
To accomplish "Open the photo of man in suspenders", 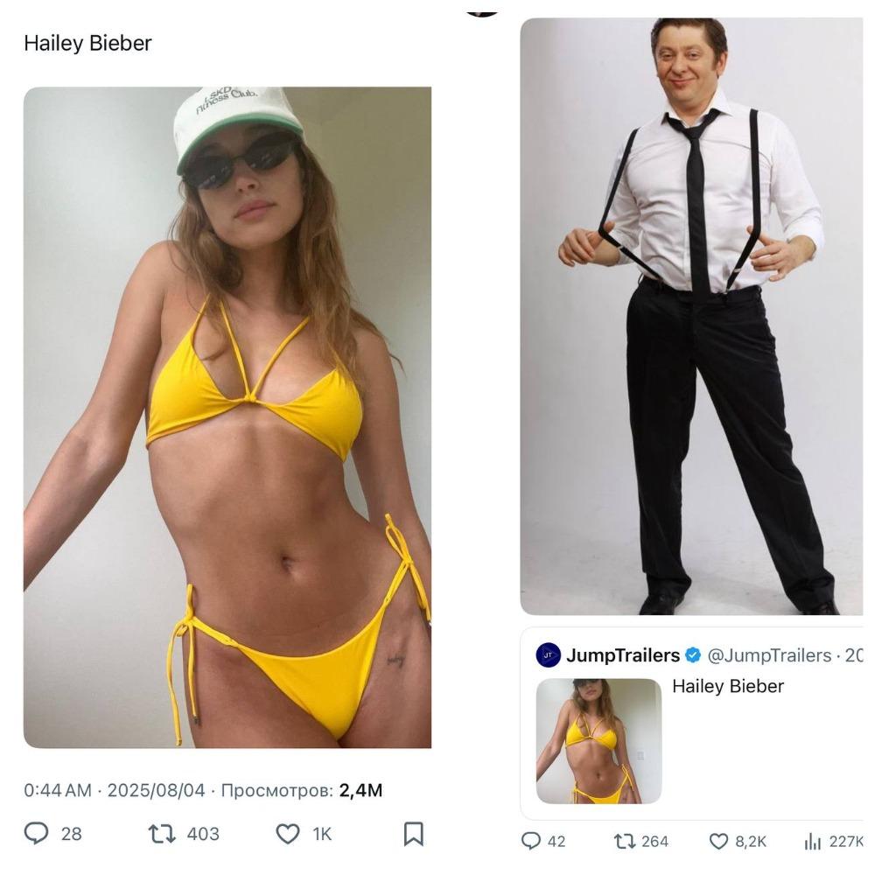I will coord(691,315).
